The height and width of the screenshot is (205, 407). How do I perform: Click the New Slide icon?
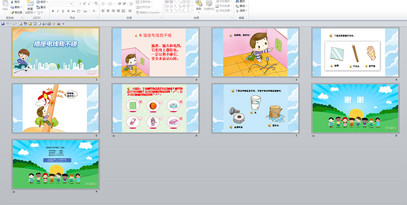click(x=30, y=3)
